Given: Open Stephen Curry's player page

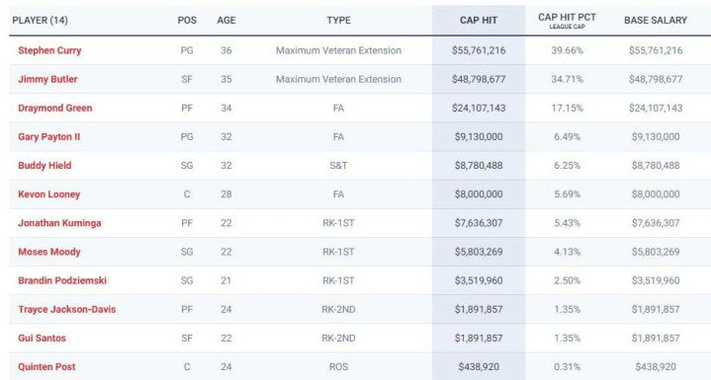Looking at the screenshot, I should click(49, 50).
